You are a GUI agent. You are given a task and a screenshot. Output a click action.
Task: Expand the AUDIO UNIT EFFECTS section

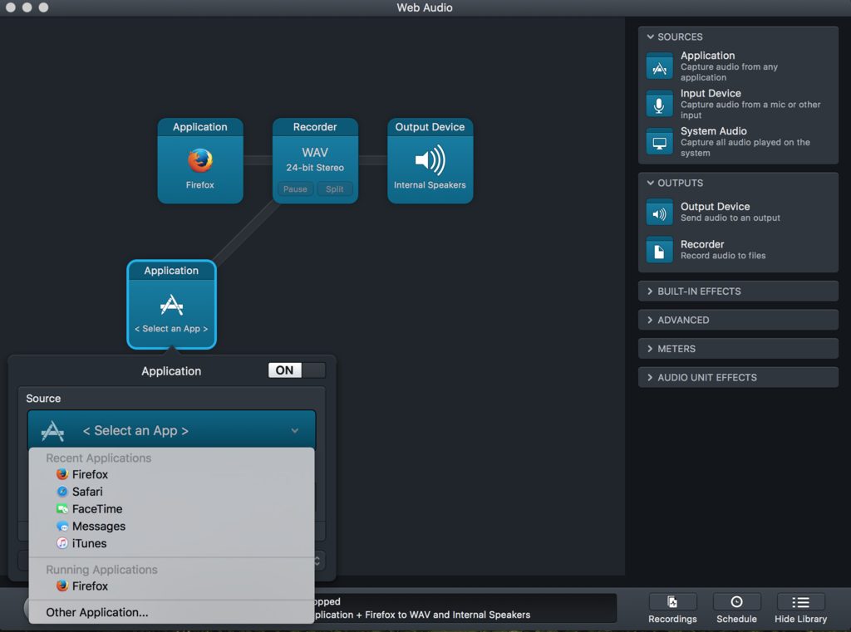[x=738, y=378]
